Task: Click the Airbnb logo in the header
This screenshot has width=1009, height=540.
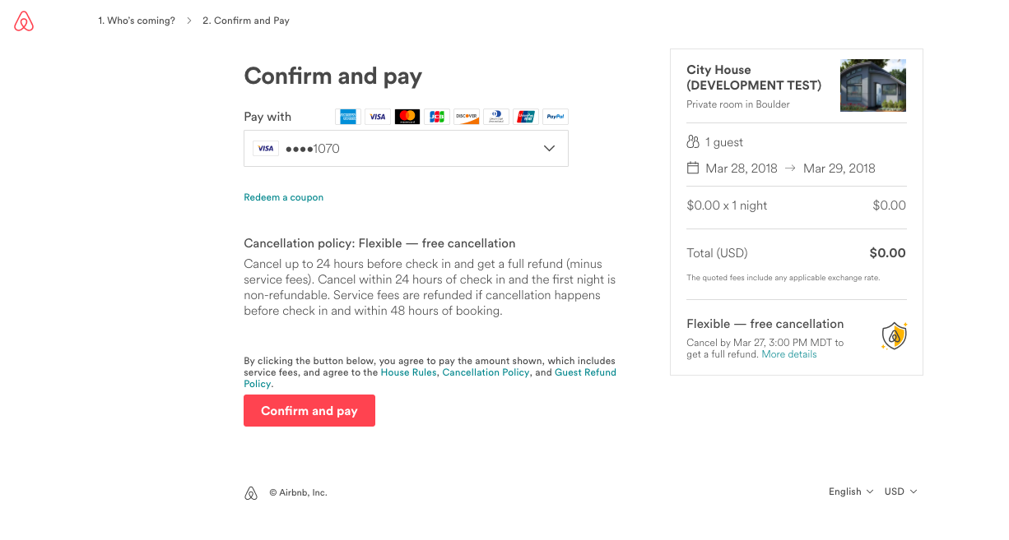Action: click(x=25, y=22)
